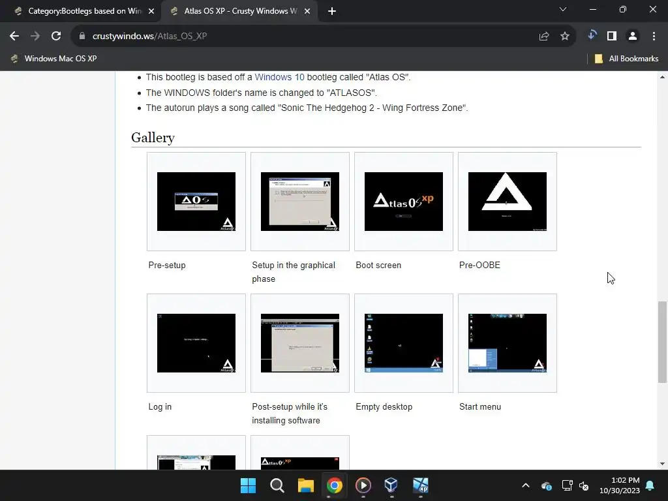Open the downloads indicator icon
Viewport: 668px width, 501px height.
pos(592,35)
